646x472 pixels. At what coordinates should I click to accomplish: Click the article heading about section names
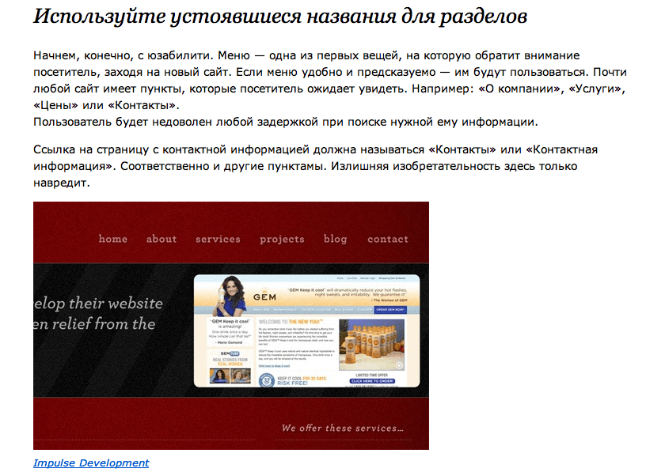[280, 17]
